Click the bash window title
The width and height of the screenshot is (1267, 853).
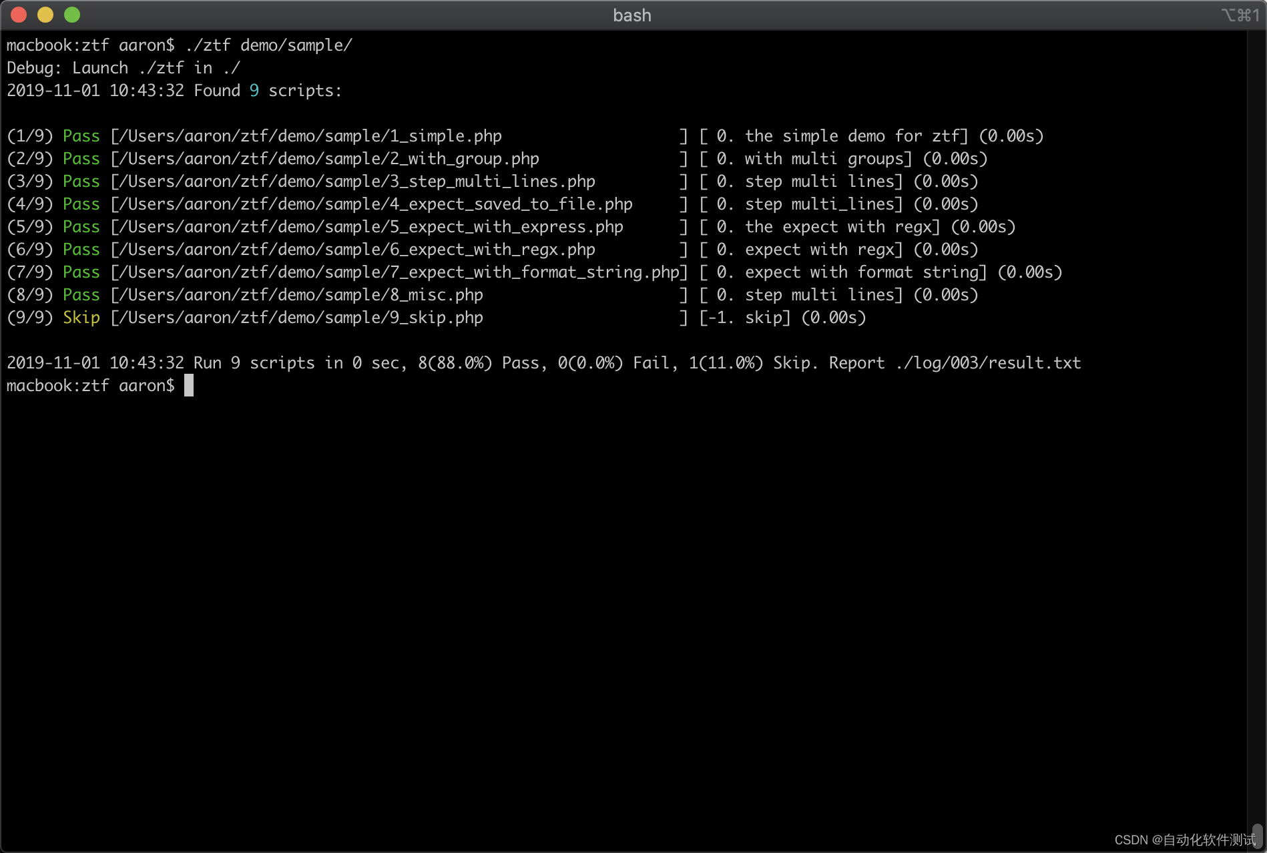632,15
